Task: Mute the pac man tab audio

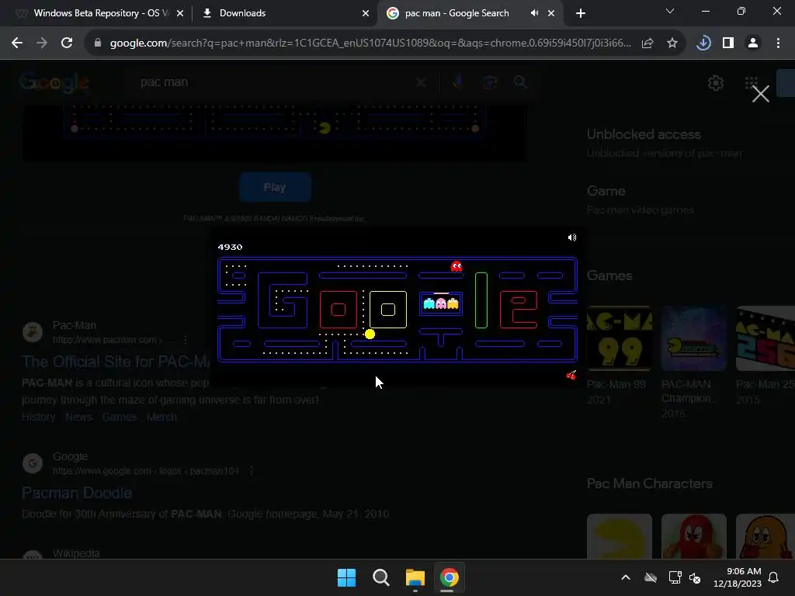Action: click(x=534, y=13)
